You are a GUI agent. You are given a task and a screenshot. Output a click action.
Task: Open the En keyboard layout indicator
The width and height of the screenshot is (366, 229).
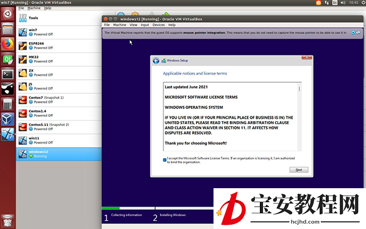click(x=335, y=2)
